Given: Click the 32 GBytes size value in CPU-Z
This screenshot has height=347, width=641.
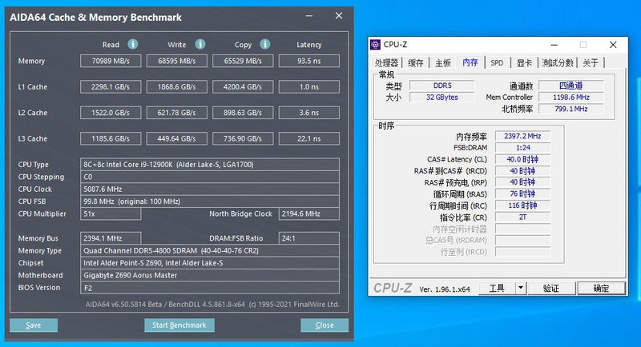Looking at the screenshot, I should click(x=442, y=97).
